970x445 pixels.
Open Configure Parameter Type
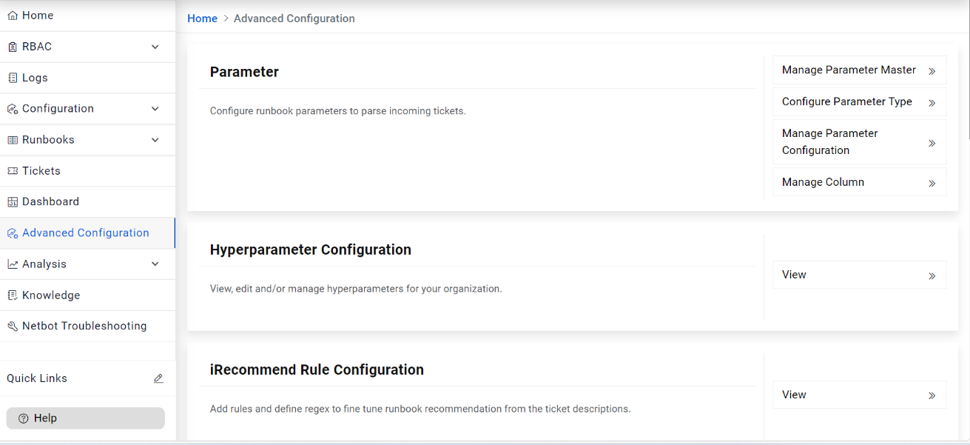[x=859, y=102]
